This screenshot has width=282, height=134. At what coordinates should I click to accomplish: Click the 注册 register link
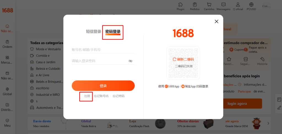87,96
